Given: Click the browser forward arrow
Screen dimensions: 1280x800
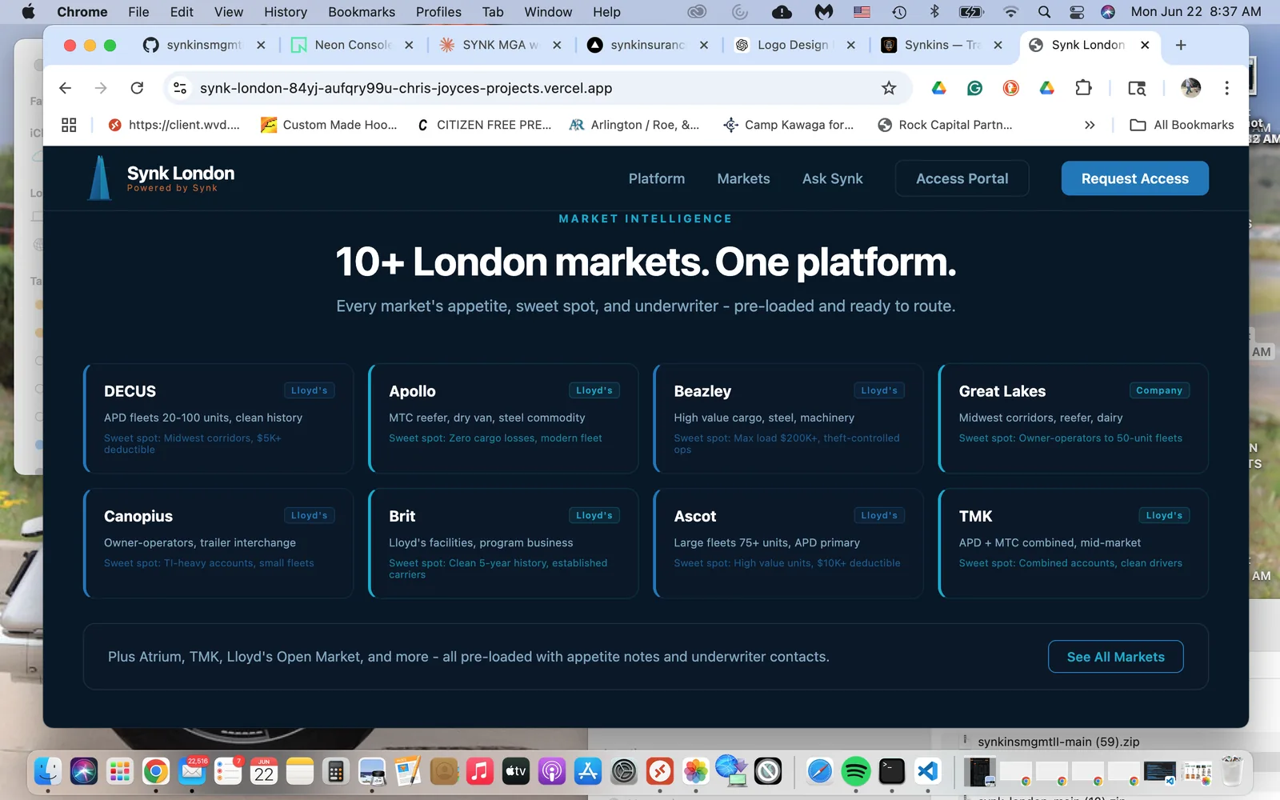Looking at the screenshot, I should [101, 88].
